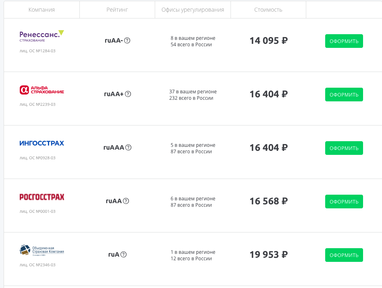This screenshot has height=288, width=382.
Task: Click the Объединенная Страховая Компания logo
Action: coord(42,250)
